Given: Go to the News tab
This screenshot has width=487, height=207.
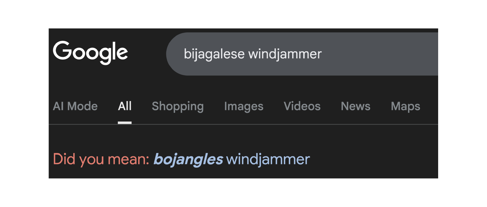Looking at the screenshot, I should 356,106.
